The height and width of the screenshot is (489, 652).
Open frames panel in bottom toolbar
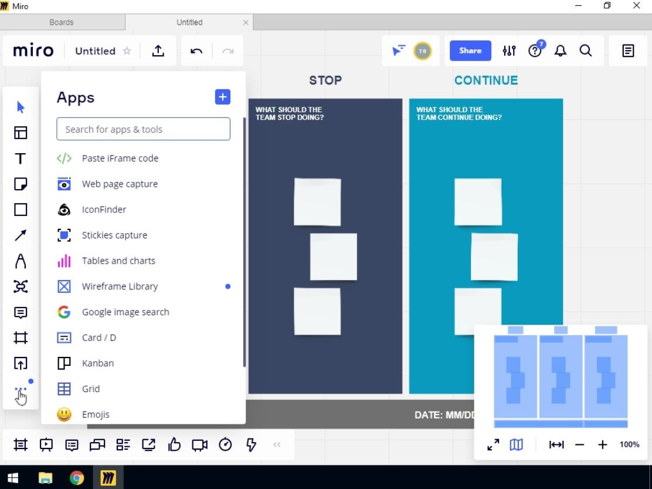click(21, 445)
